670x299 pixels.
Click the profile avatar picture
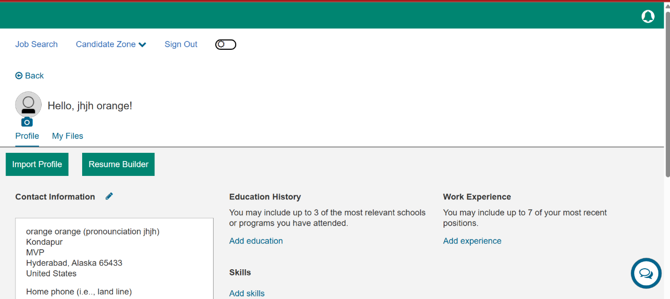point(28,104)
